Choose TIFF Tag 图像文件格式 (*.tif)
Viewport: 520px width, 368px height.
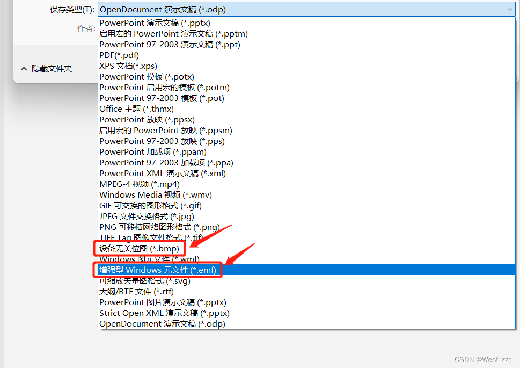coord(306,237)
